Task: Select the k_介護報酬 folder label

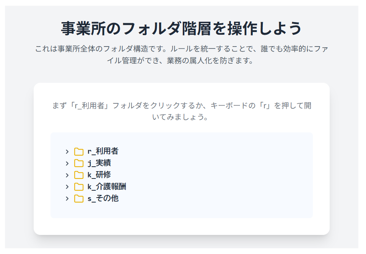Action: pos(107,187)
